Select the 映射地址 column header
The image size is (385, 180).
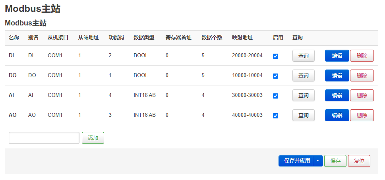[242, 38]
